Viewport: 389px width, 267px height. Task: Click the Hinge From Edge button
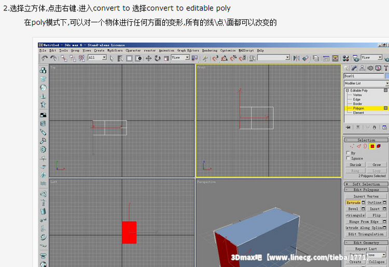(x=364, y=222)
